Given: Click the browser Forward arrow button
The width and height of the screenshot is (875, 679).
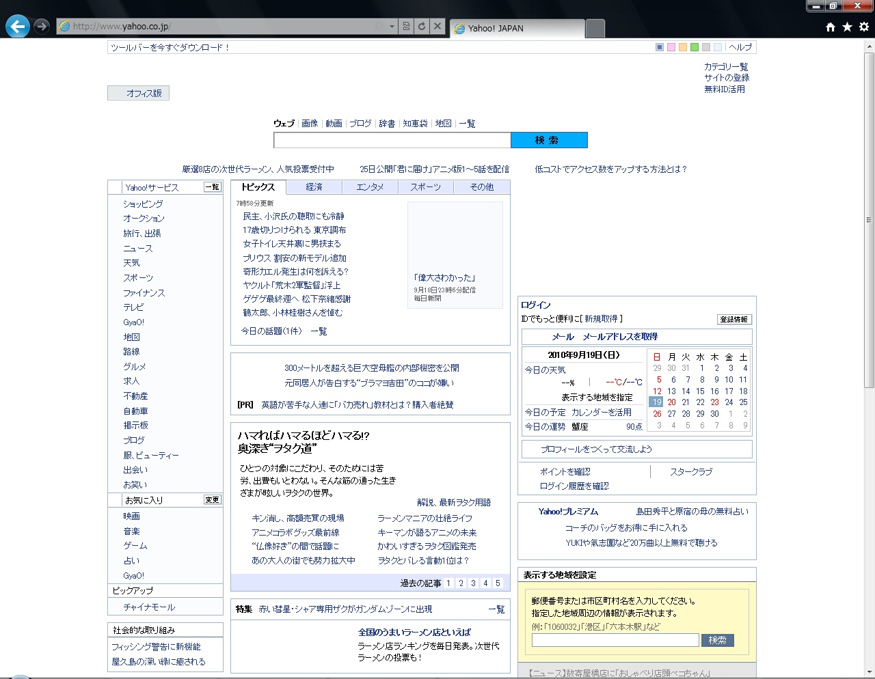Looking at the screenshot, I should pos(42,26).
